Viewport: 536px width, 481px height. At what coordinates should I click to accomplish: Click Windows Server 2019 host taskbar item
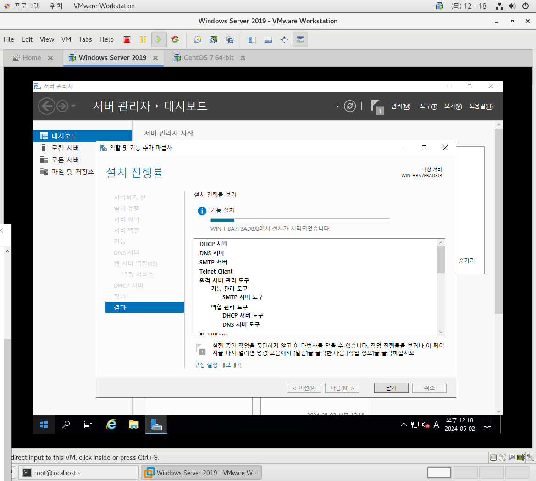[x=201, y=473]
